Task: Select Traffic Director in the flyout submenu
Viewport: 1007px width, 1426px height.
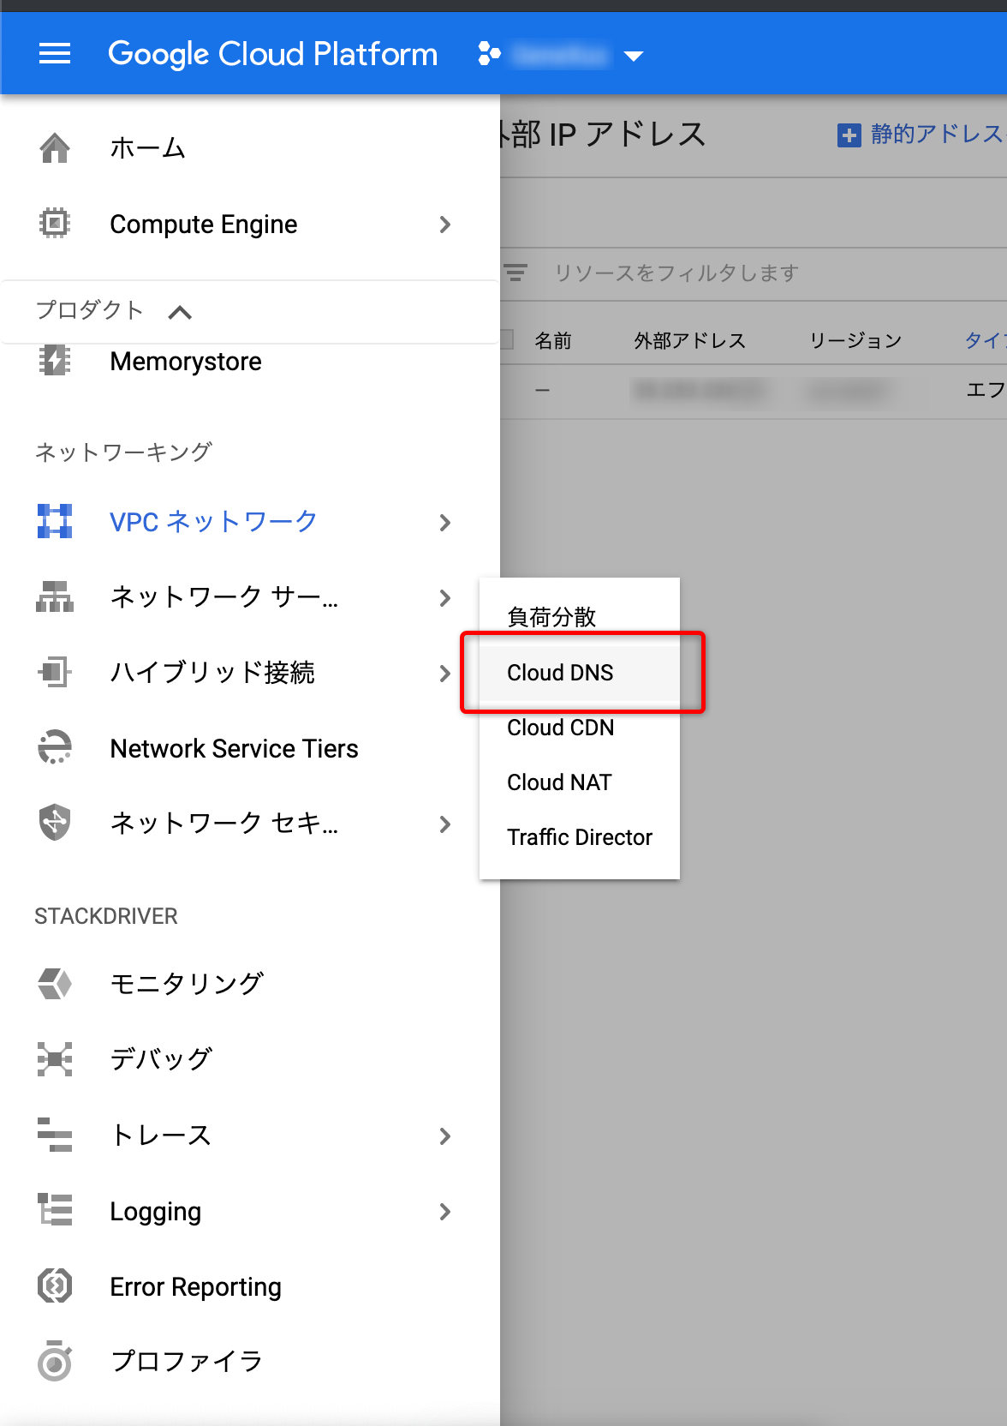Action: point(580,837)
